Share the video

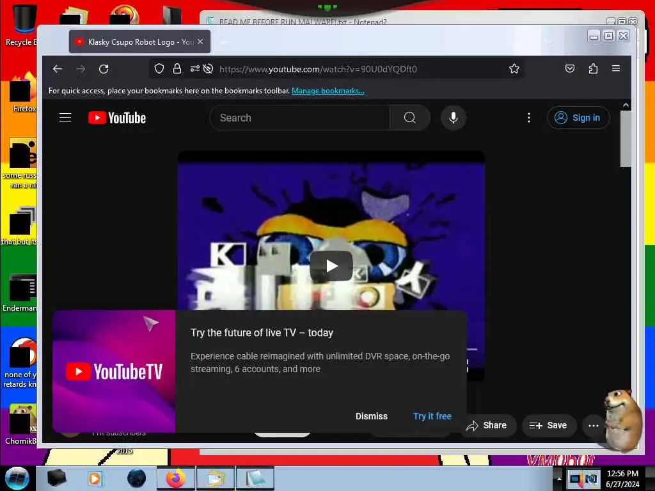(487, 425)
